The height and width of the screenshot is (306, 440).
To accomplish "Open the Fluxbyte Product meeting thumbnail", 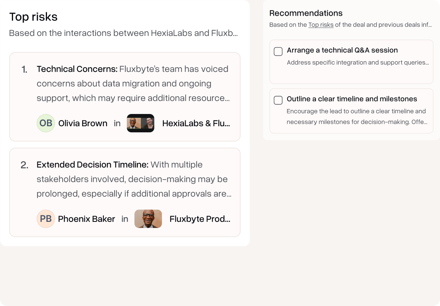I will pos(148,219).
